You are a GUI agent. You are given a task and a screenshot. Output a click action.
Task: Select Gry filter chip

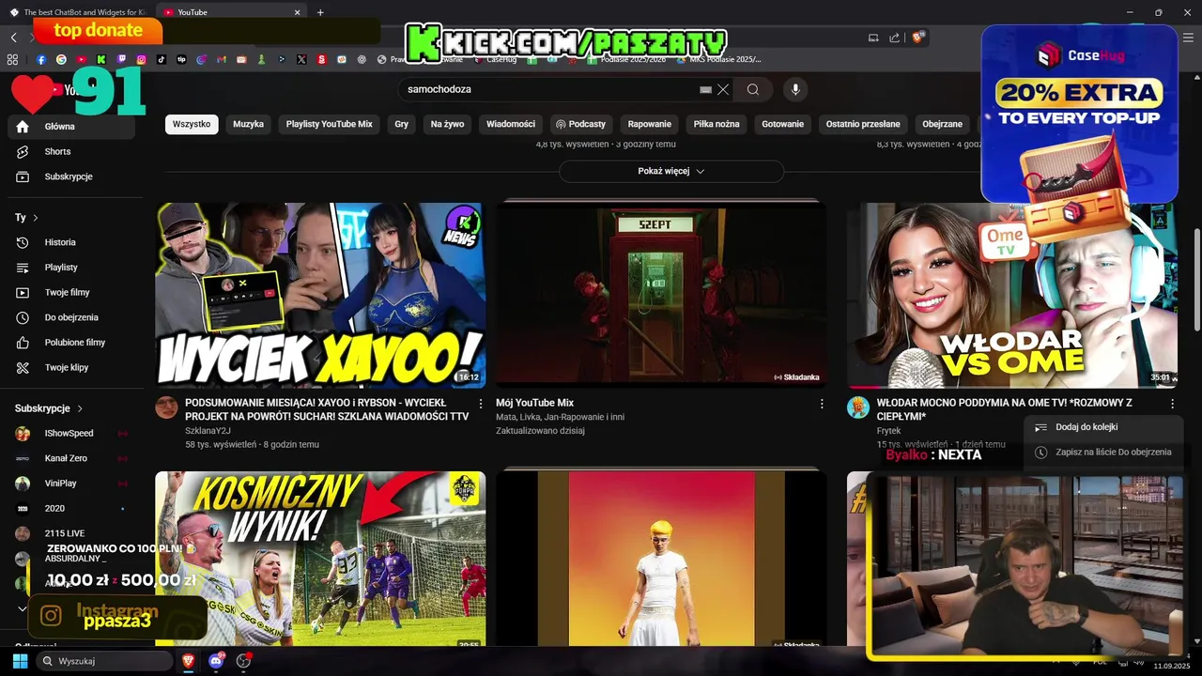(x=402, y=124)
